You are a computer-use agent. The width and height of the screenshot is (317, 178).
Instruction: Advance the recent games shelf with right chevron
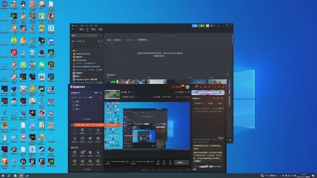(227, 75)
